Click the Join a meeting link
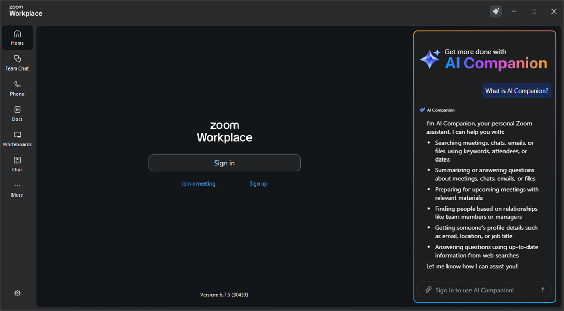 point(198,183)
